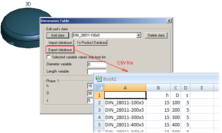Click header cell 's' in row 1

coord(185,95)
